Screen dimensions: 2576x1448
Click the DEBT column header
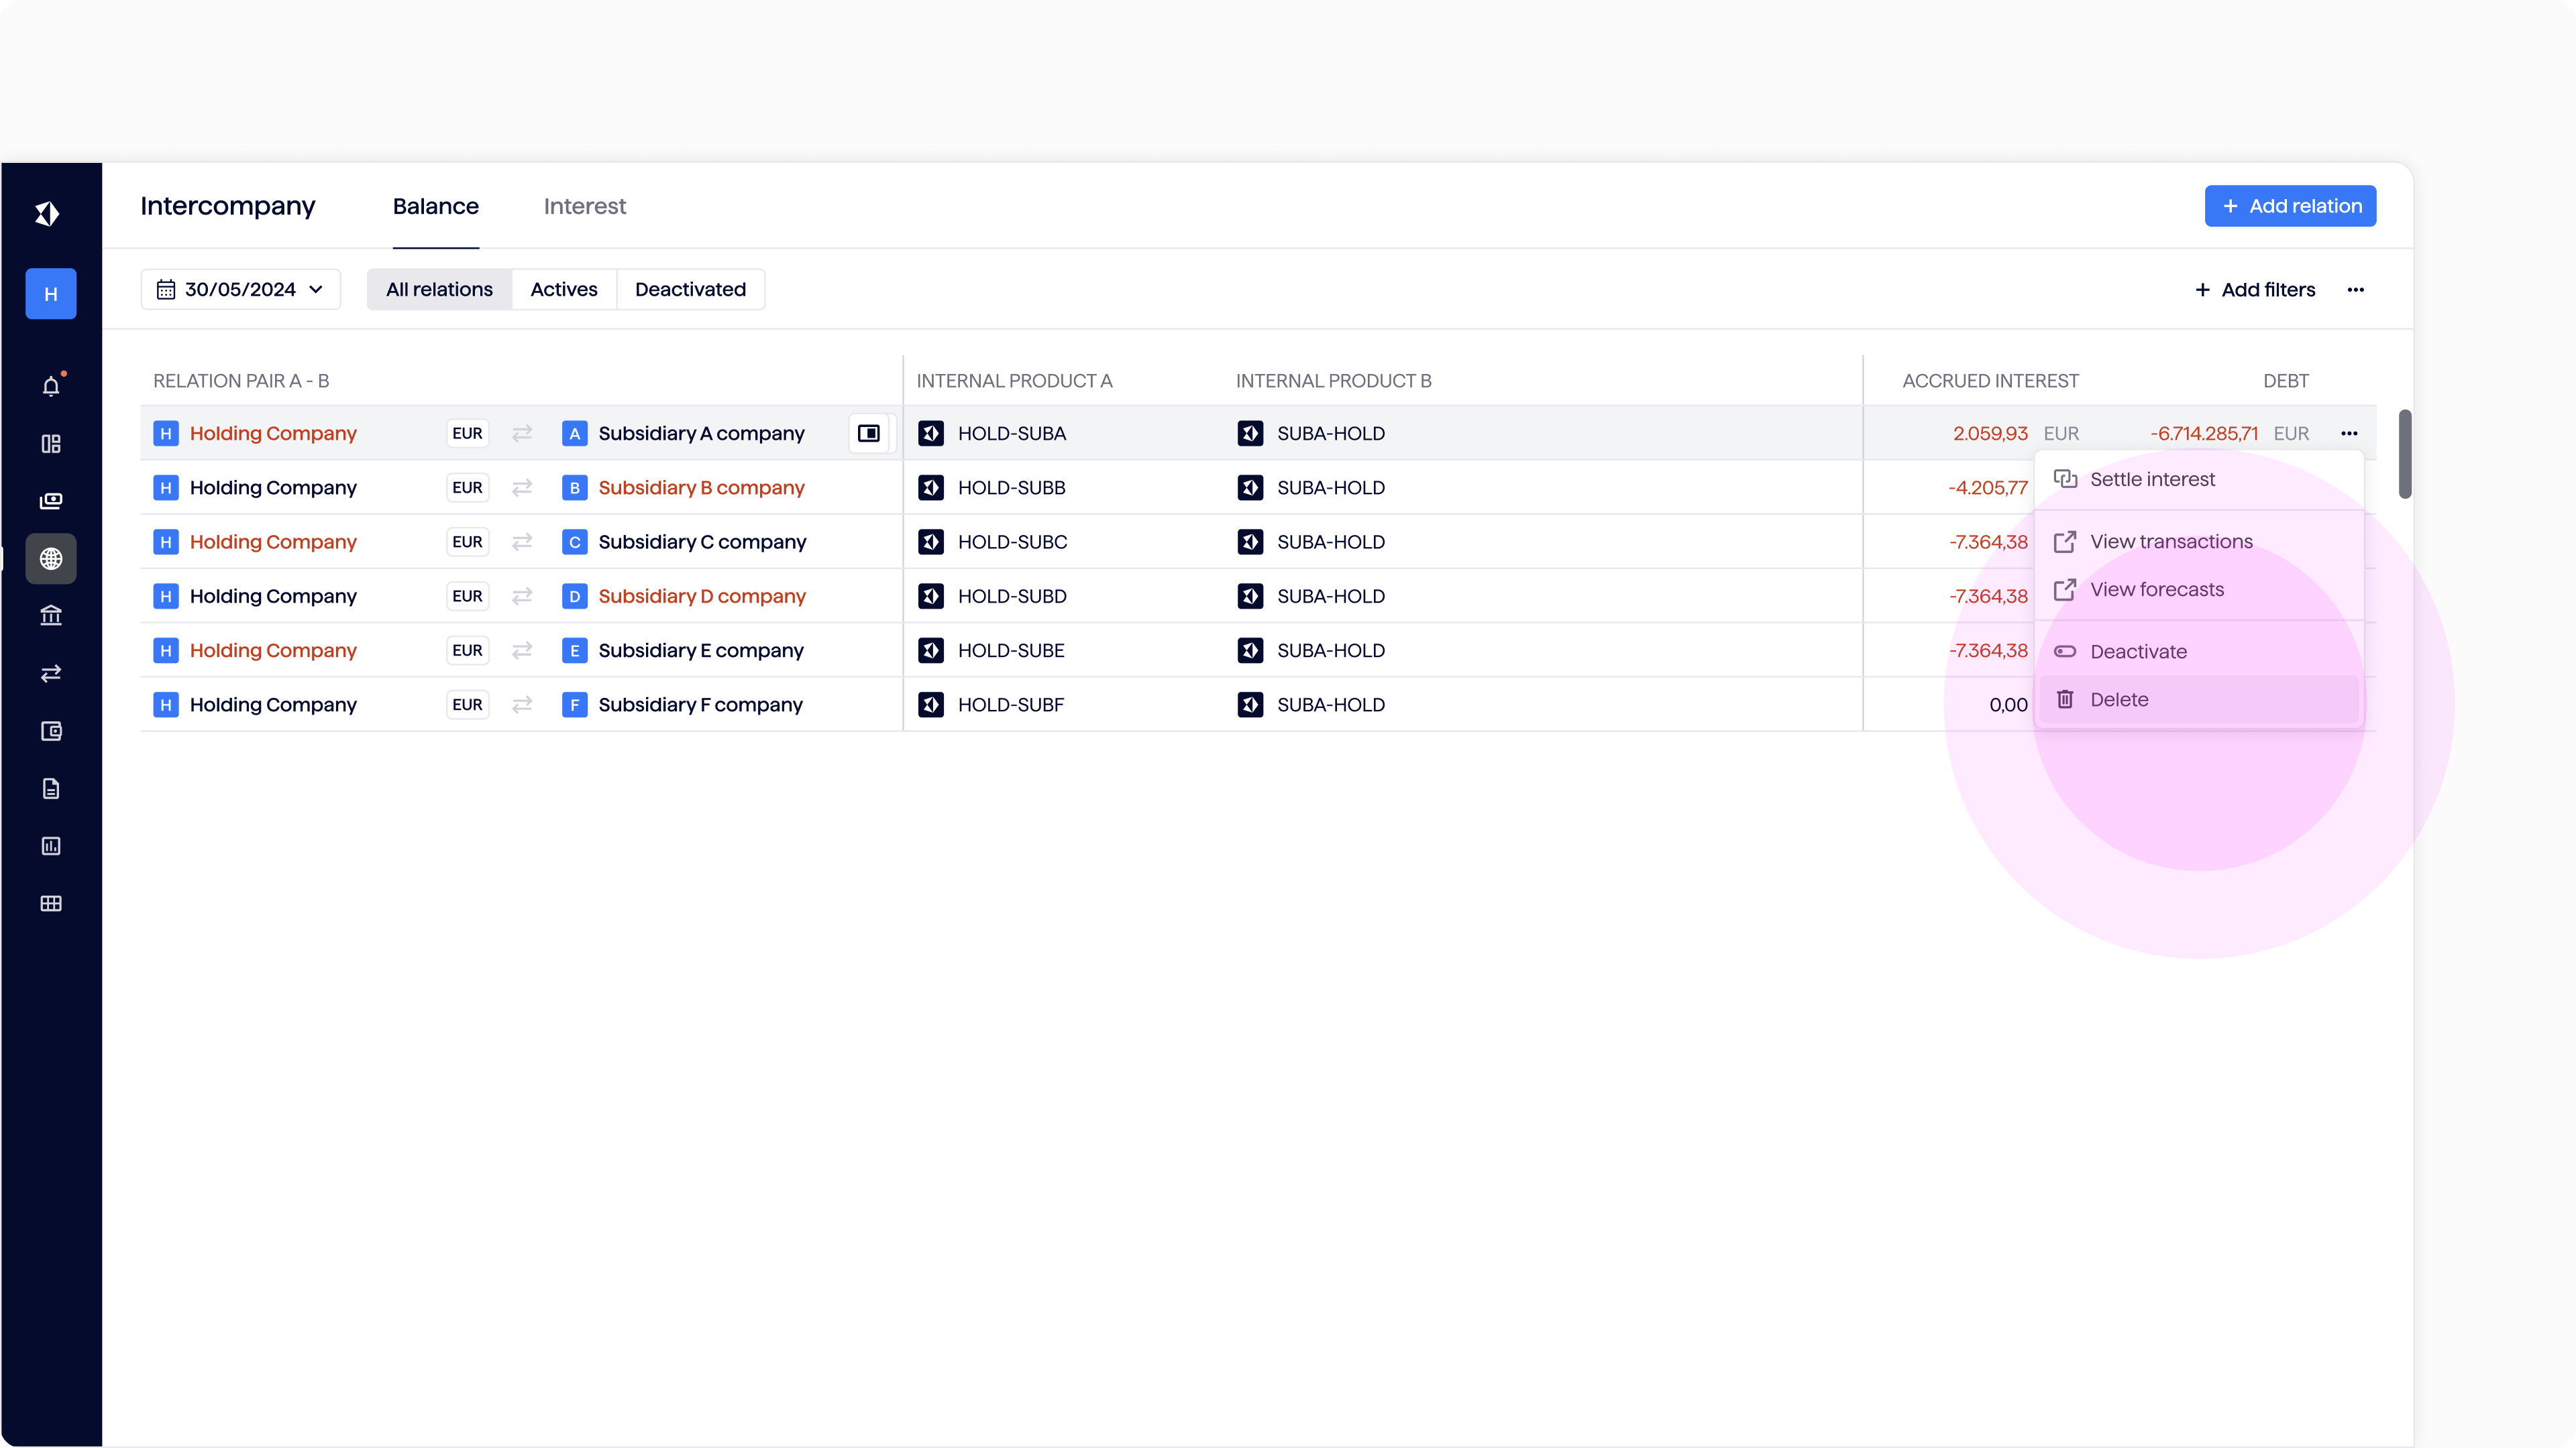[x=2286, y=381]
